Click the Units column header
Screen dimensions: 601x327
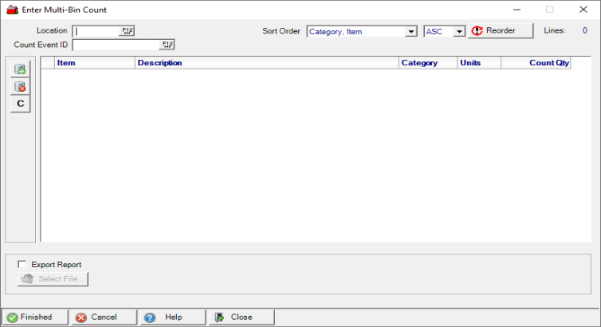(478, 63)
